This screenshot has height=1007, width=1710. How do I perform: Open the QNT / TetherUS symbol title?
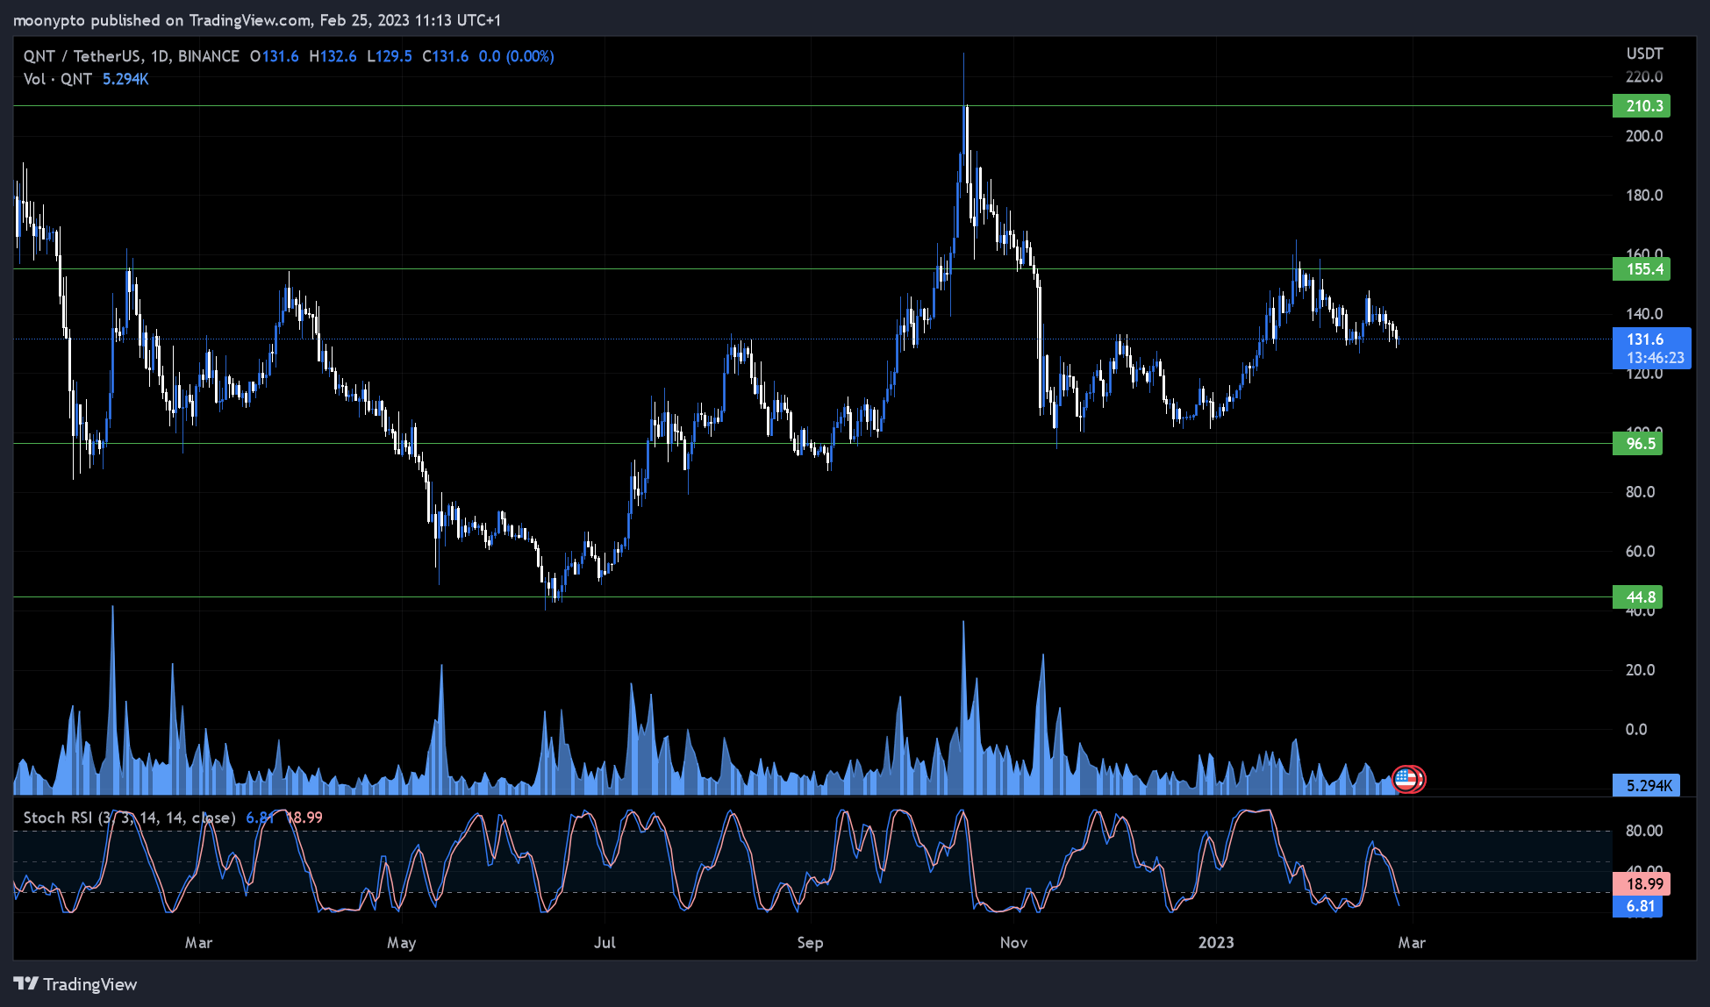[x=131, y=56]
